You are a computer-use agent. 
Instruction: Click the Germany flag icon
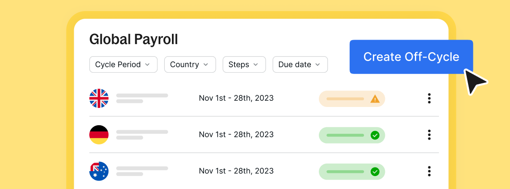coord(99,135)
